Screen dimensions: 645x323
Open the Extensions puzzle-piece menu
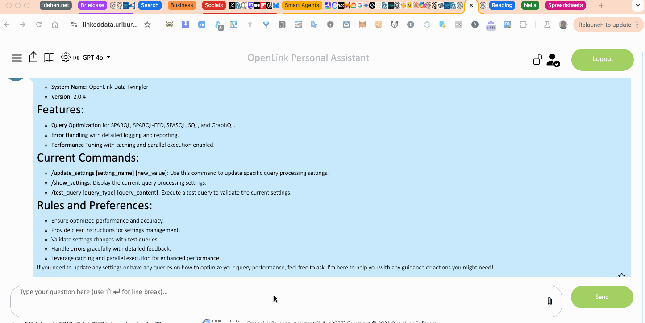tap(523, 25)
